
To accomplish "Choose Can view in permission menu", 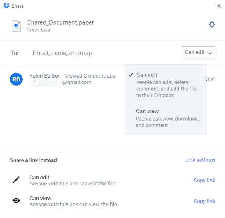I will pos(147,111).
